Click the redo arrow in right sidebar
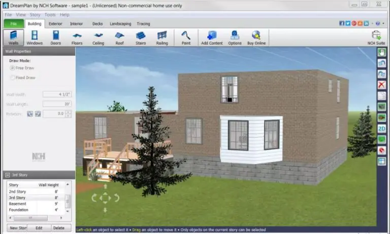This screenshot has height=234, width=390. pos(381,74)
